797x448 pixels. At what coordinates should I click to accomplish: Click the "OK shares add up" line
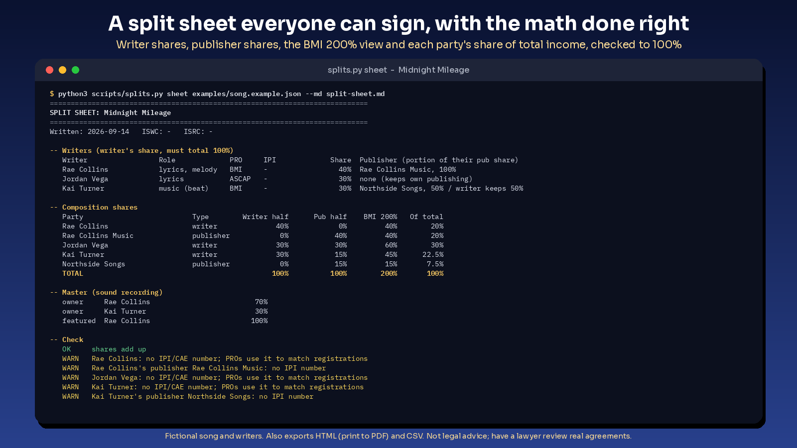tap(104, 349)
